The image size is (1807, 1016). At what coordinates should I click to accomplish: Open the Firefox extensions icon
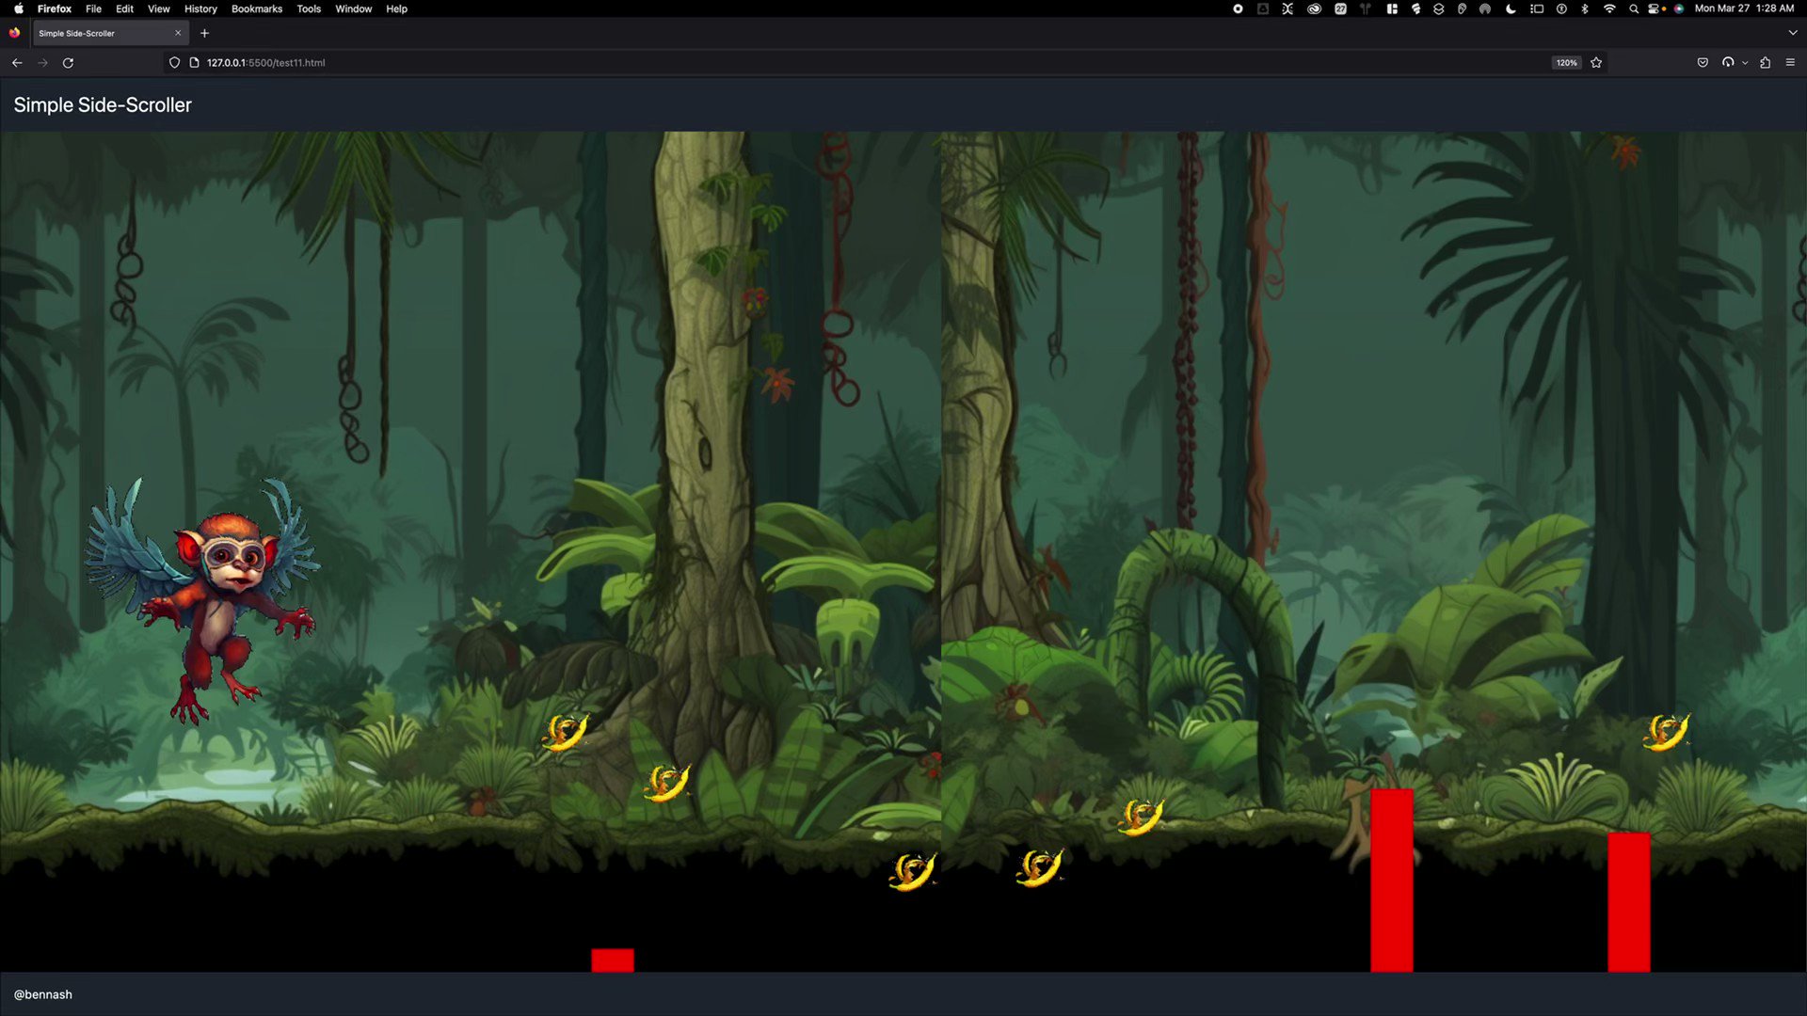coord(1766,62)
